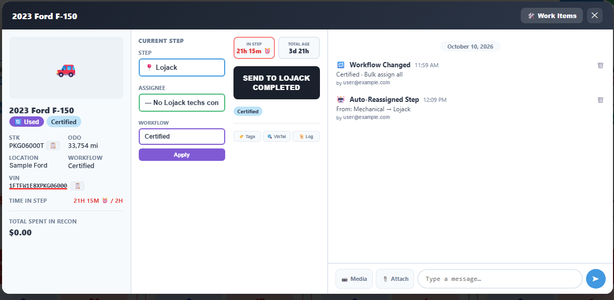Click the Total Age 3d 21h box
The image size is (614, 300).
pos(299,48)
